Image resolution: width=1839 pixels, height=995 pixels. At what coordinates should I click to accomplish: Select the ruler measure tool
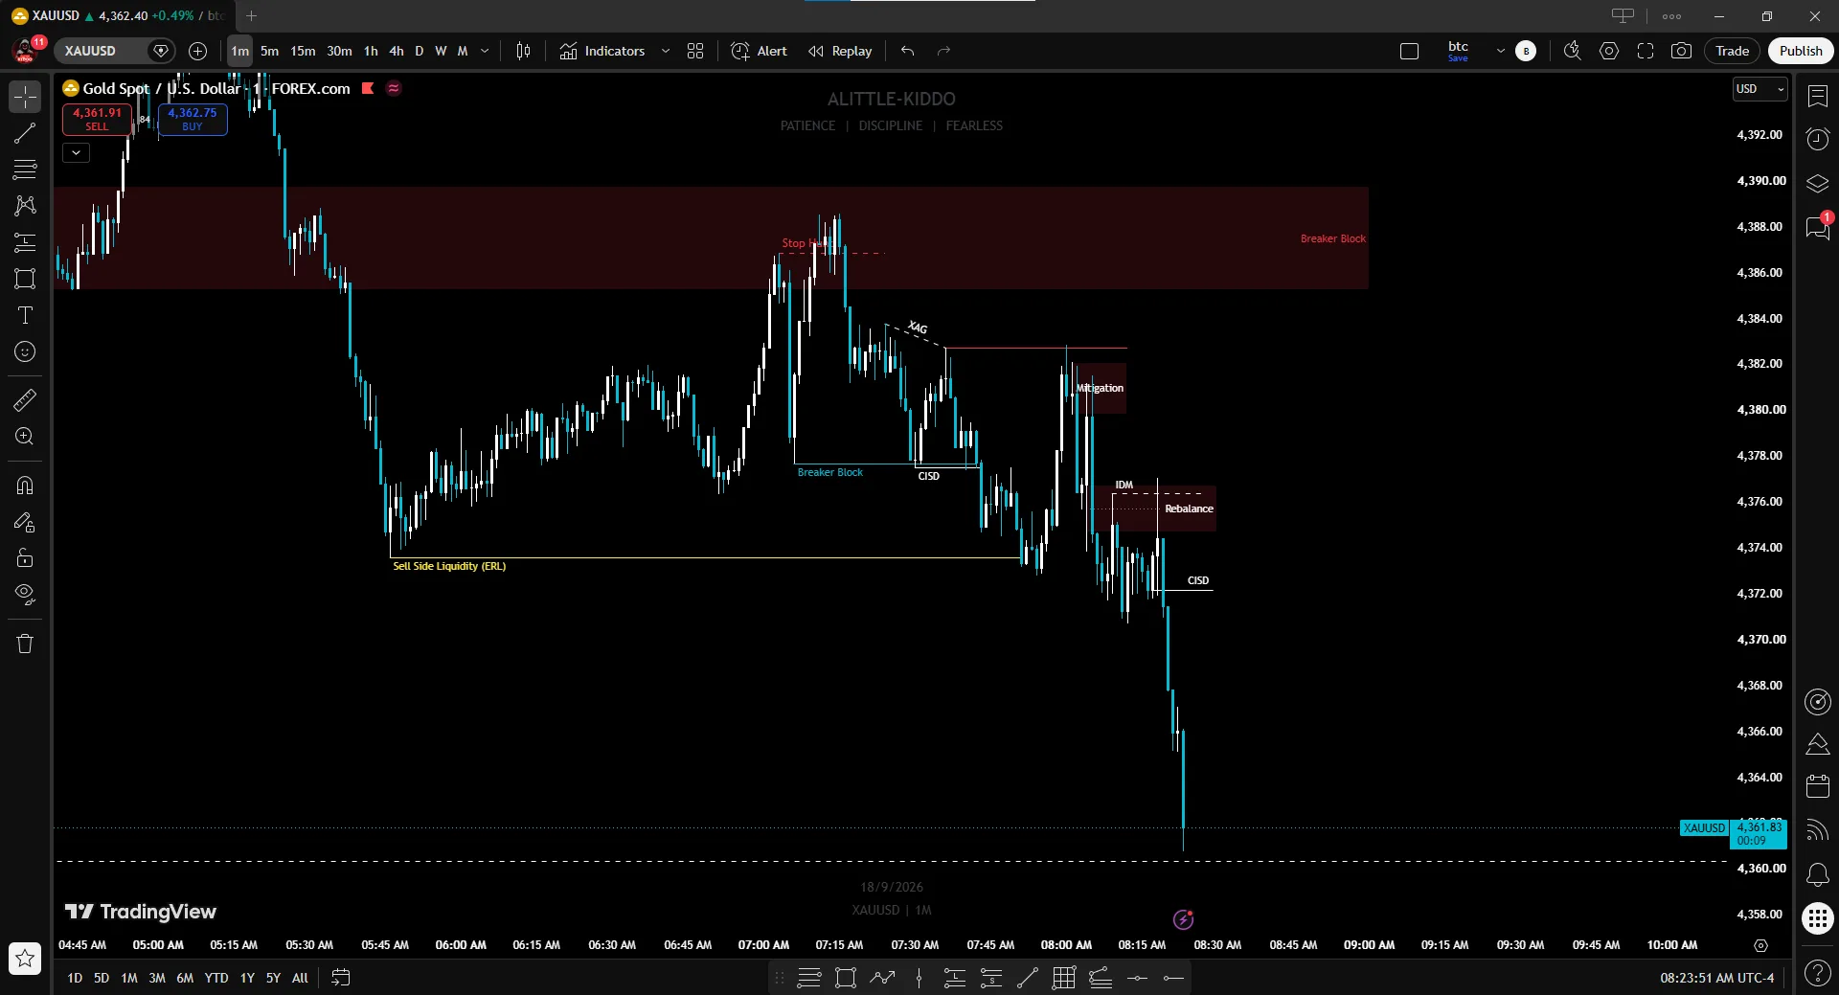25,400
